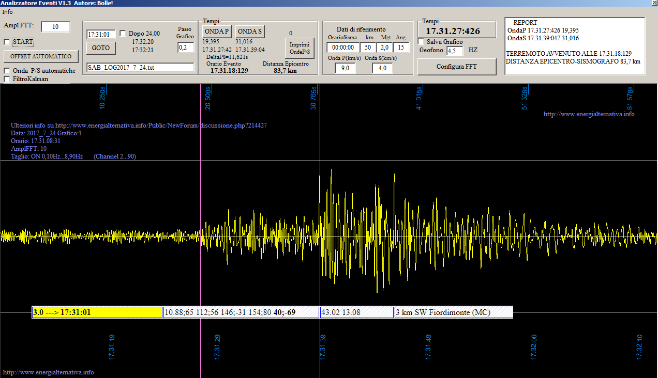Click the 51,328s elapsed-time label
The width and height of the screenshot is (658, 378).
[x=525, y=98]
